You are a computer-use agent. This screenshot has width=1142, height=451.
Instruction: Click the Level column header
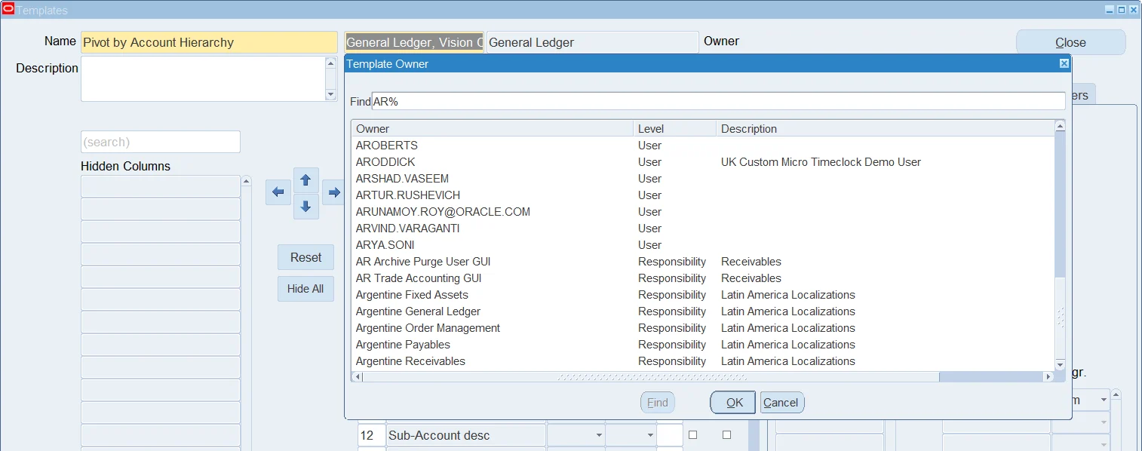click(x=675, y=129)
